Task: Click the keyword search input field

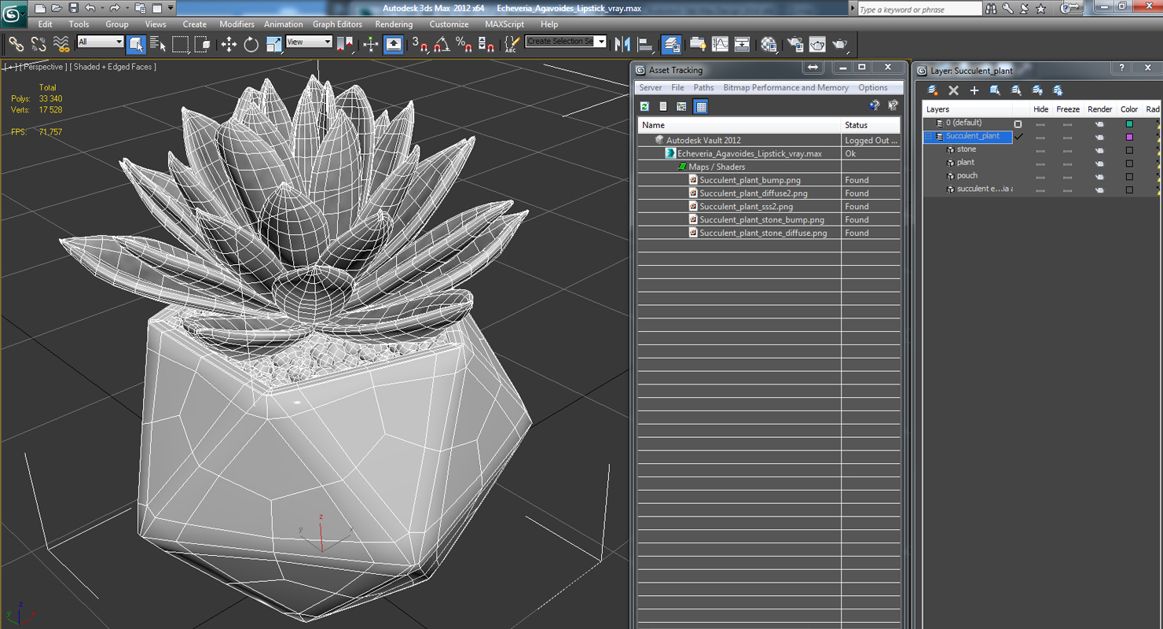Action: 919,9
